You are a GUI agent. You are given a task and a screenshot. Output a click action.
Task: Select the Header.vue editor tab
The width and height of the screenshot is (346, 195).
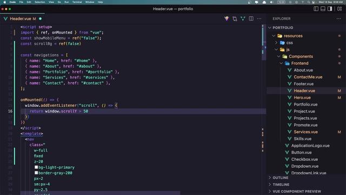(22, 19)
